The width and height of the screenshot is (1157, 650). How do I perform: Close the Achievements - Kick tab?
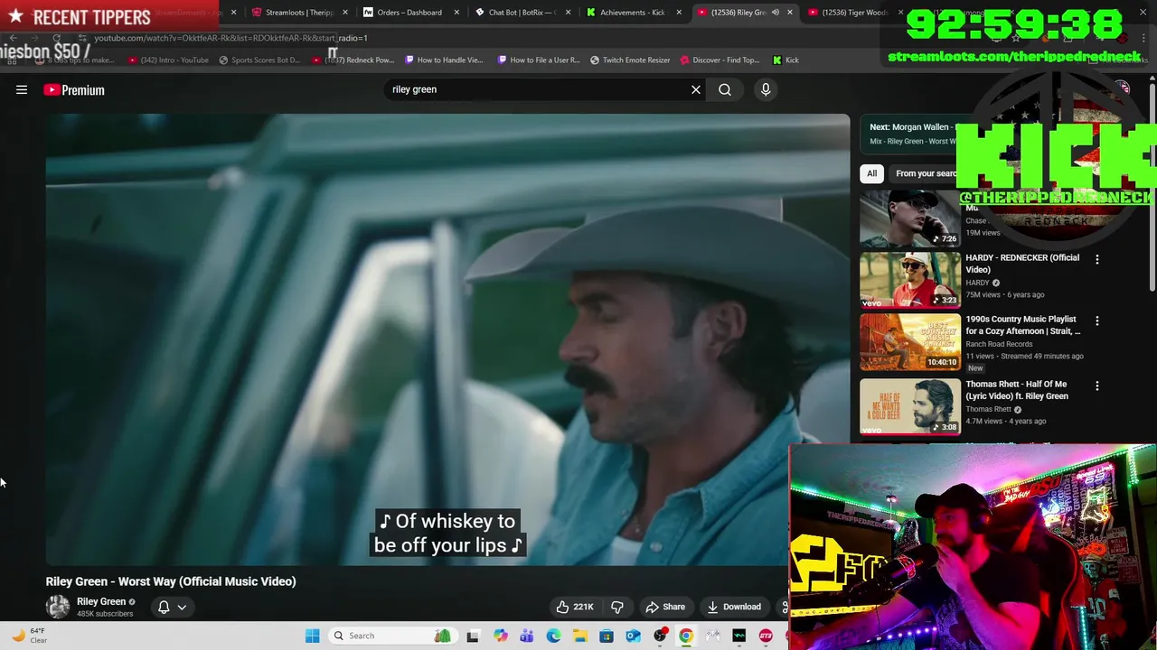[x=679, y=13]
